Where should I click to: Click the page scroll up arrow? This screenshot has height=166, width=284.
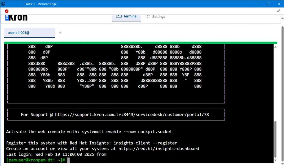tap(282, 18)
